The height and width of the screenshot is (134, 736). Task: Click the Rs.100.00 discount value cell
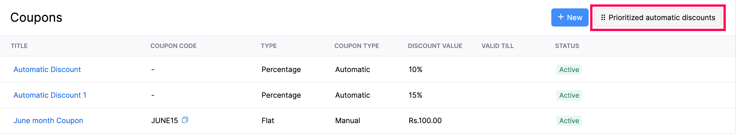pyautogui.click(x=425, y=121)
